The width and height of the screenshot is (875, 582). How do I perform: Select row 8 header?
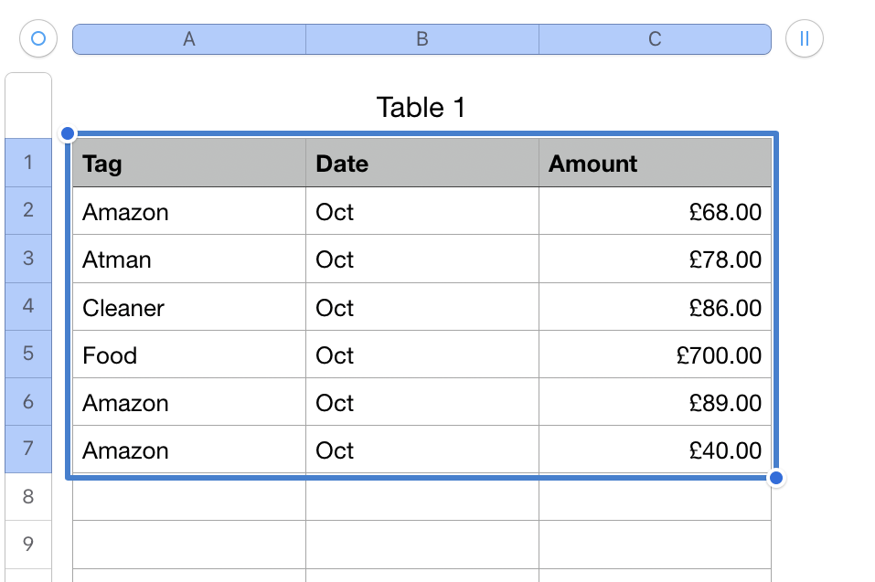pos(28,497)
